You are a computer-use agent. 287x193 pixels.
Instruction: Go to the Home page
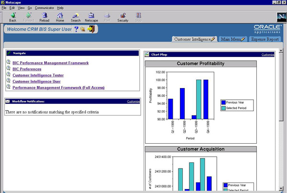point(60,17)
